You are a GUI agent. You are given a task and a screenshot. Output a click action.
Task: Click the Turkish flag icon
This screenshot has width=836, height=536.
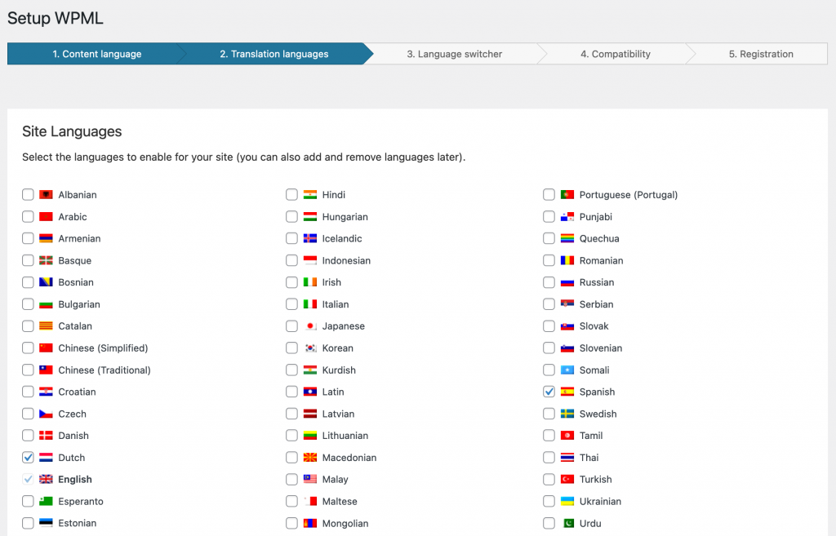coord(567,480)
